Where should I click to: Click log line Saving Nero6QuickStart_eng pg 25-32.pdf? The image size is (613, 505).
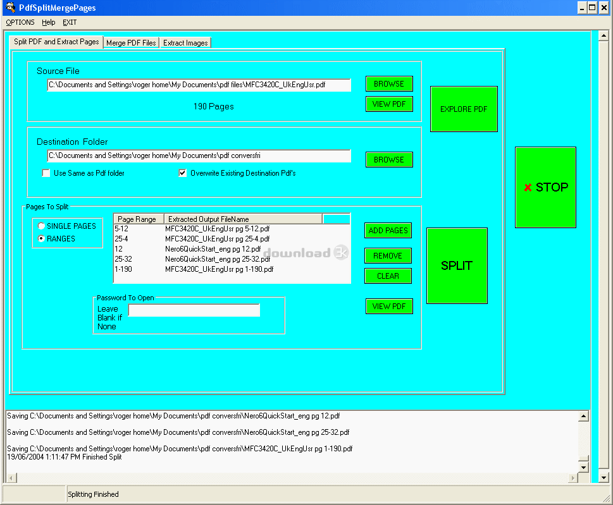click(178, 432)
